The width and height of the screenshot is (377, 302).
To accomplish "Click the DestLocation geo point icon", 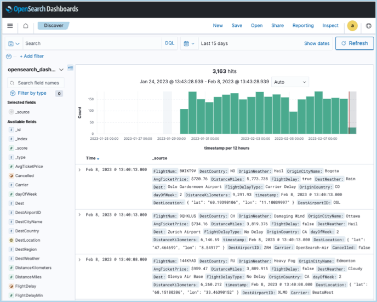I will pyautogui.click(x=11, y=240).
